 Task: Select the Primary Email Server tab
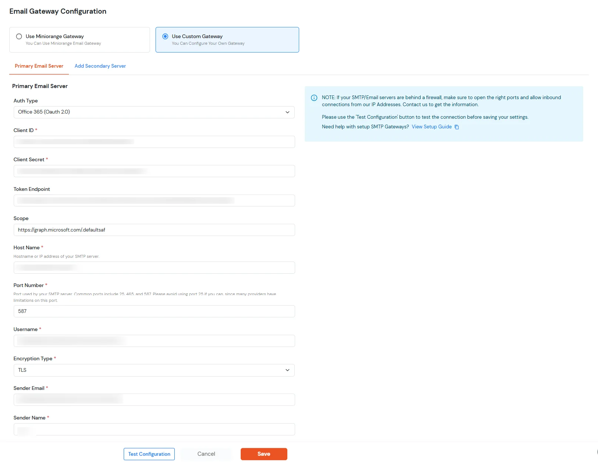(x=39, y=66)
